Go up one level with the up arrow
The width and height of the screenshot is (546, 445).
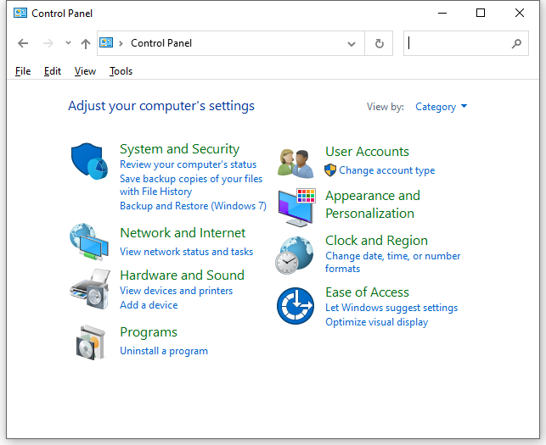coord(85,43)
